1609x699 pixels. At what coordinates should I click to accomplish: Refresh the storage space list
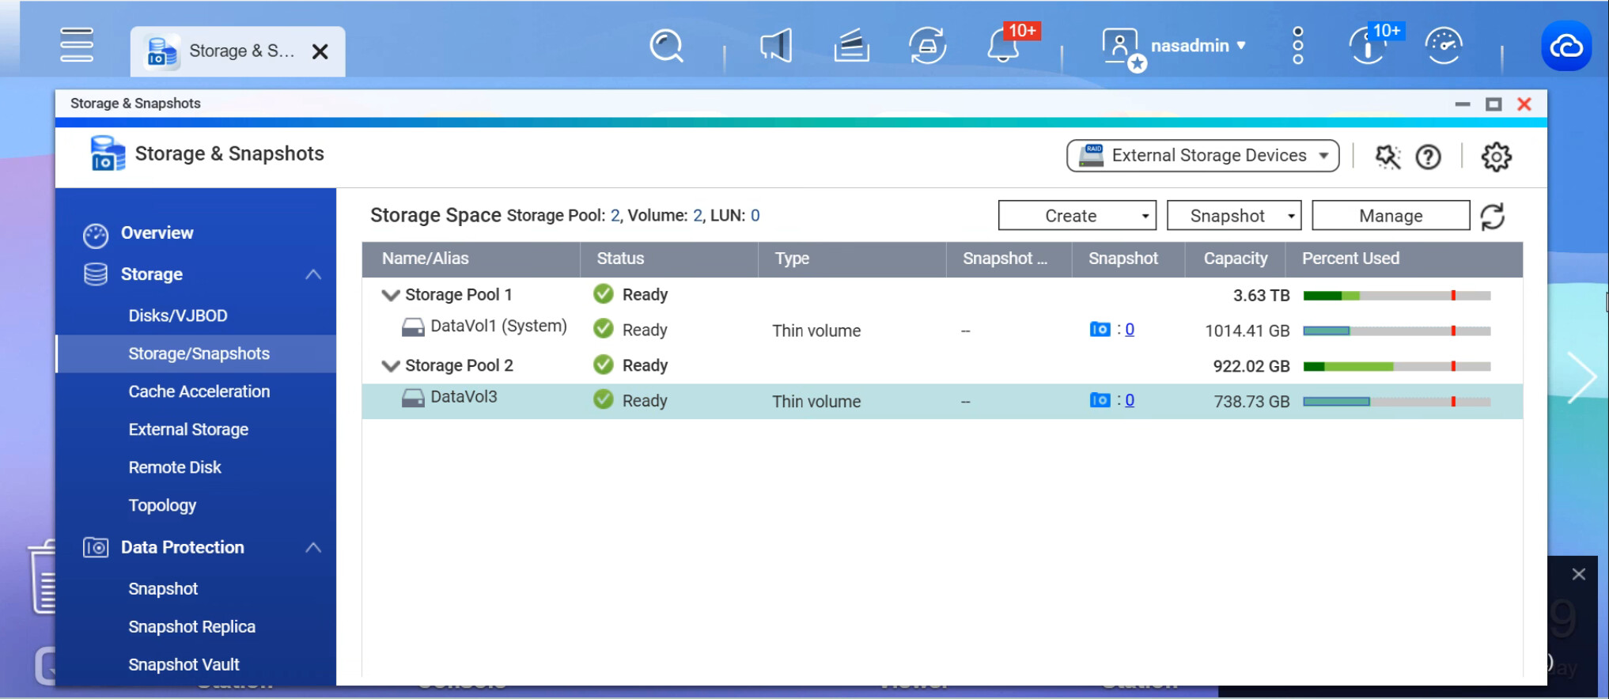(1493, 216)
